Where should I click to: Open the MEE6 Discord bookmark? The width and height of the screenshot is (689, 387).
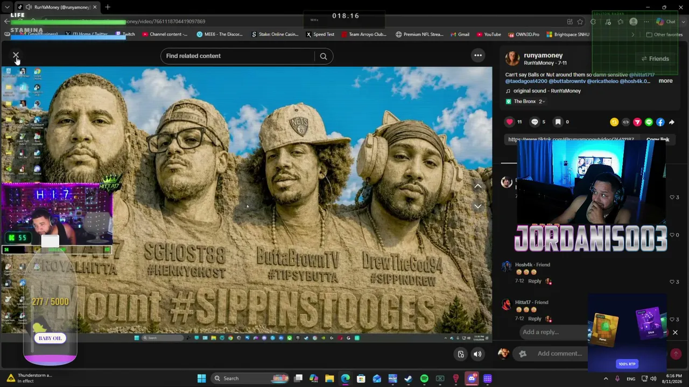pos(220,34)
